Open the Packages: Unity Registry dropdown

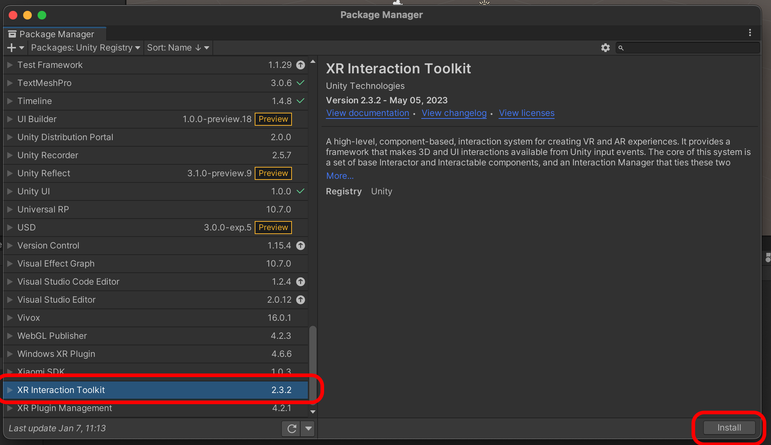point(85,48)
